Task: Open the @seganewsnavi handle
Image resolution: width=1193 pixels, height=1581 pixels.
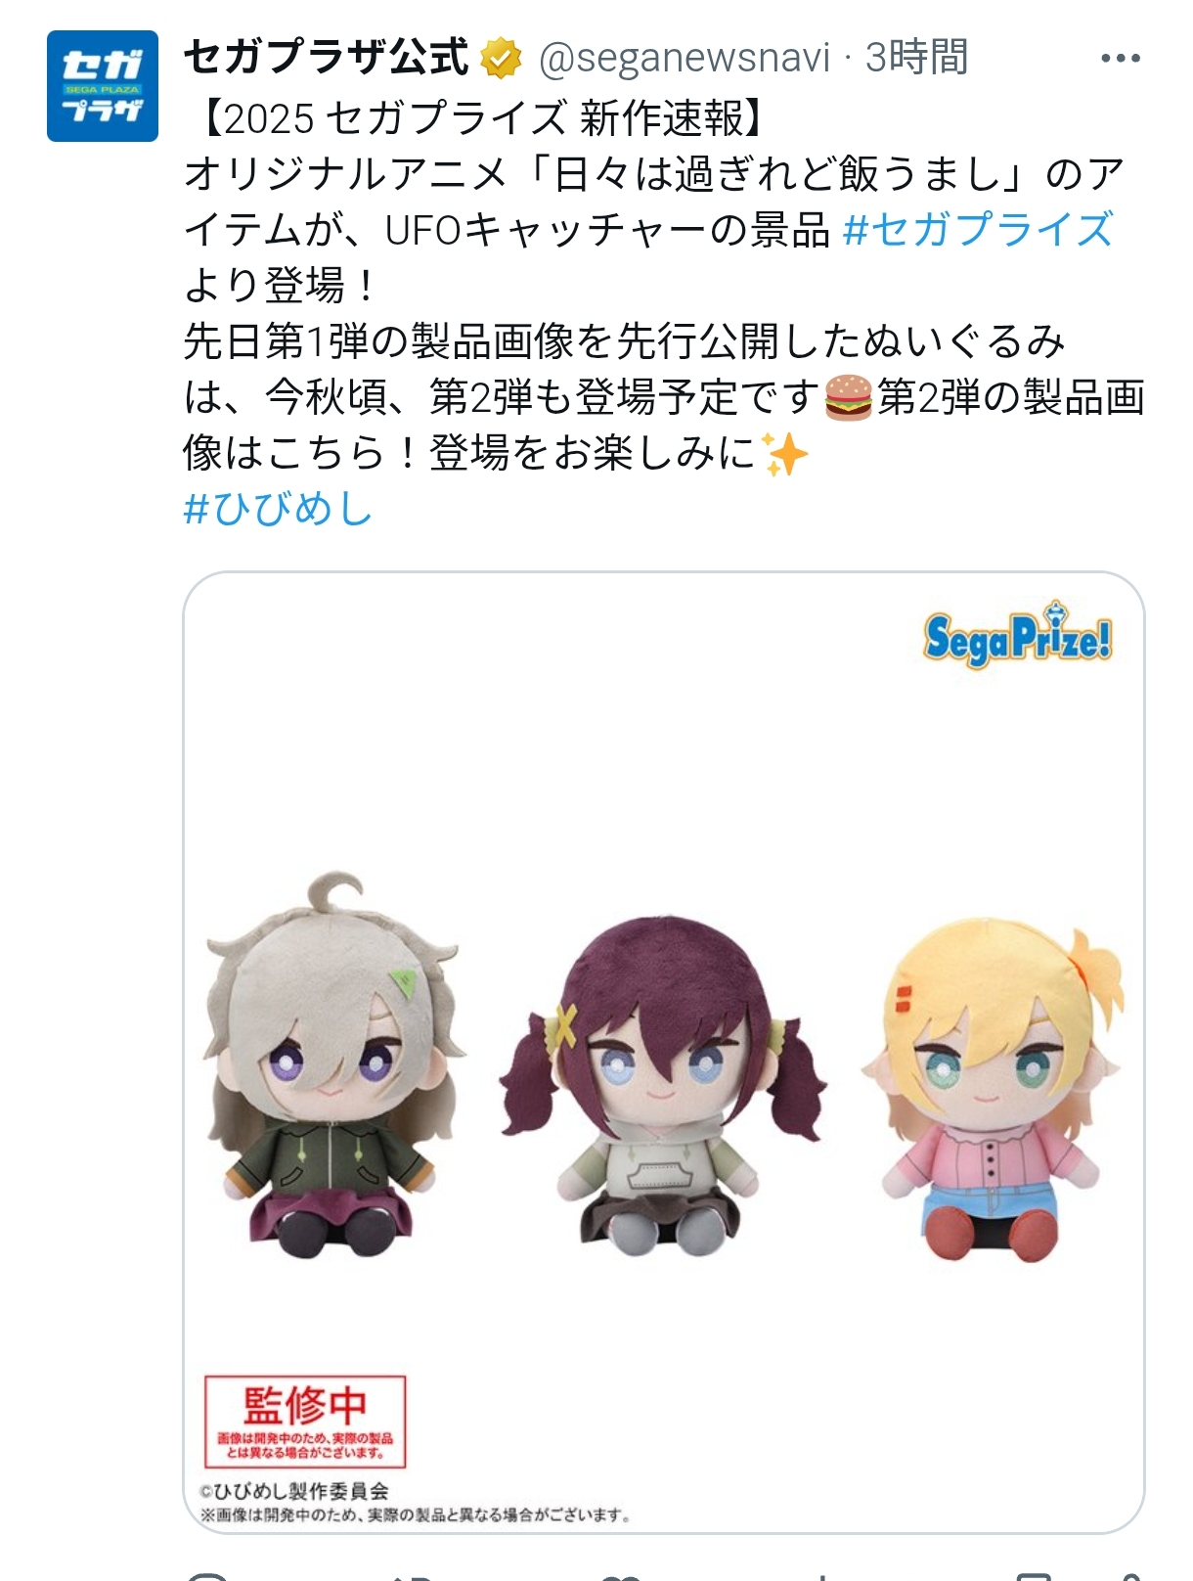Action: 685,59
